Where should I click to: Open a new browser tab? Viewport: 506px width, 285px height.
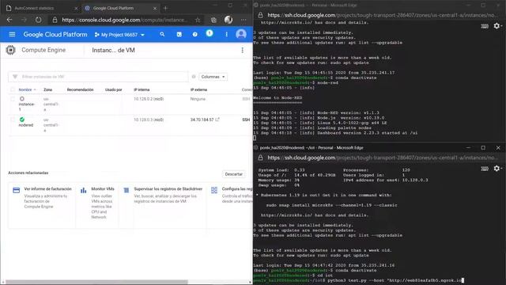coord(165,8)
